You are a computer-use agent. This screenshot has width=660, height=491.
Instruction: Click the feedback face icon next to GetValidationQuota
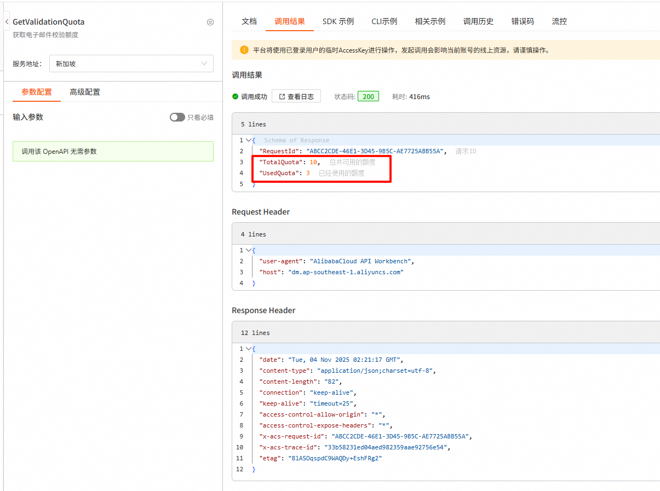coord(210,22)
